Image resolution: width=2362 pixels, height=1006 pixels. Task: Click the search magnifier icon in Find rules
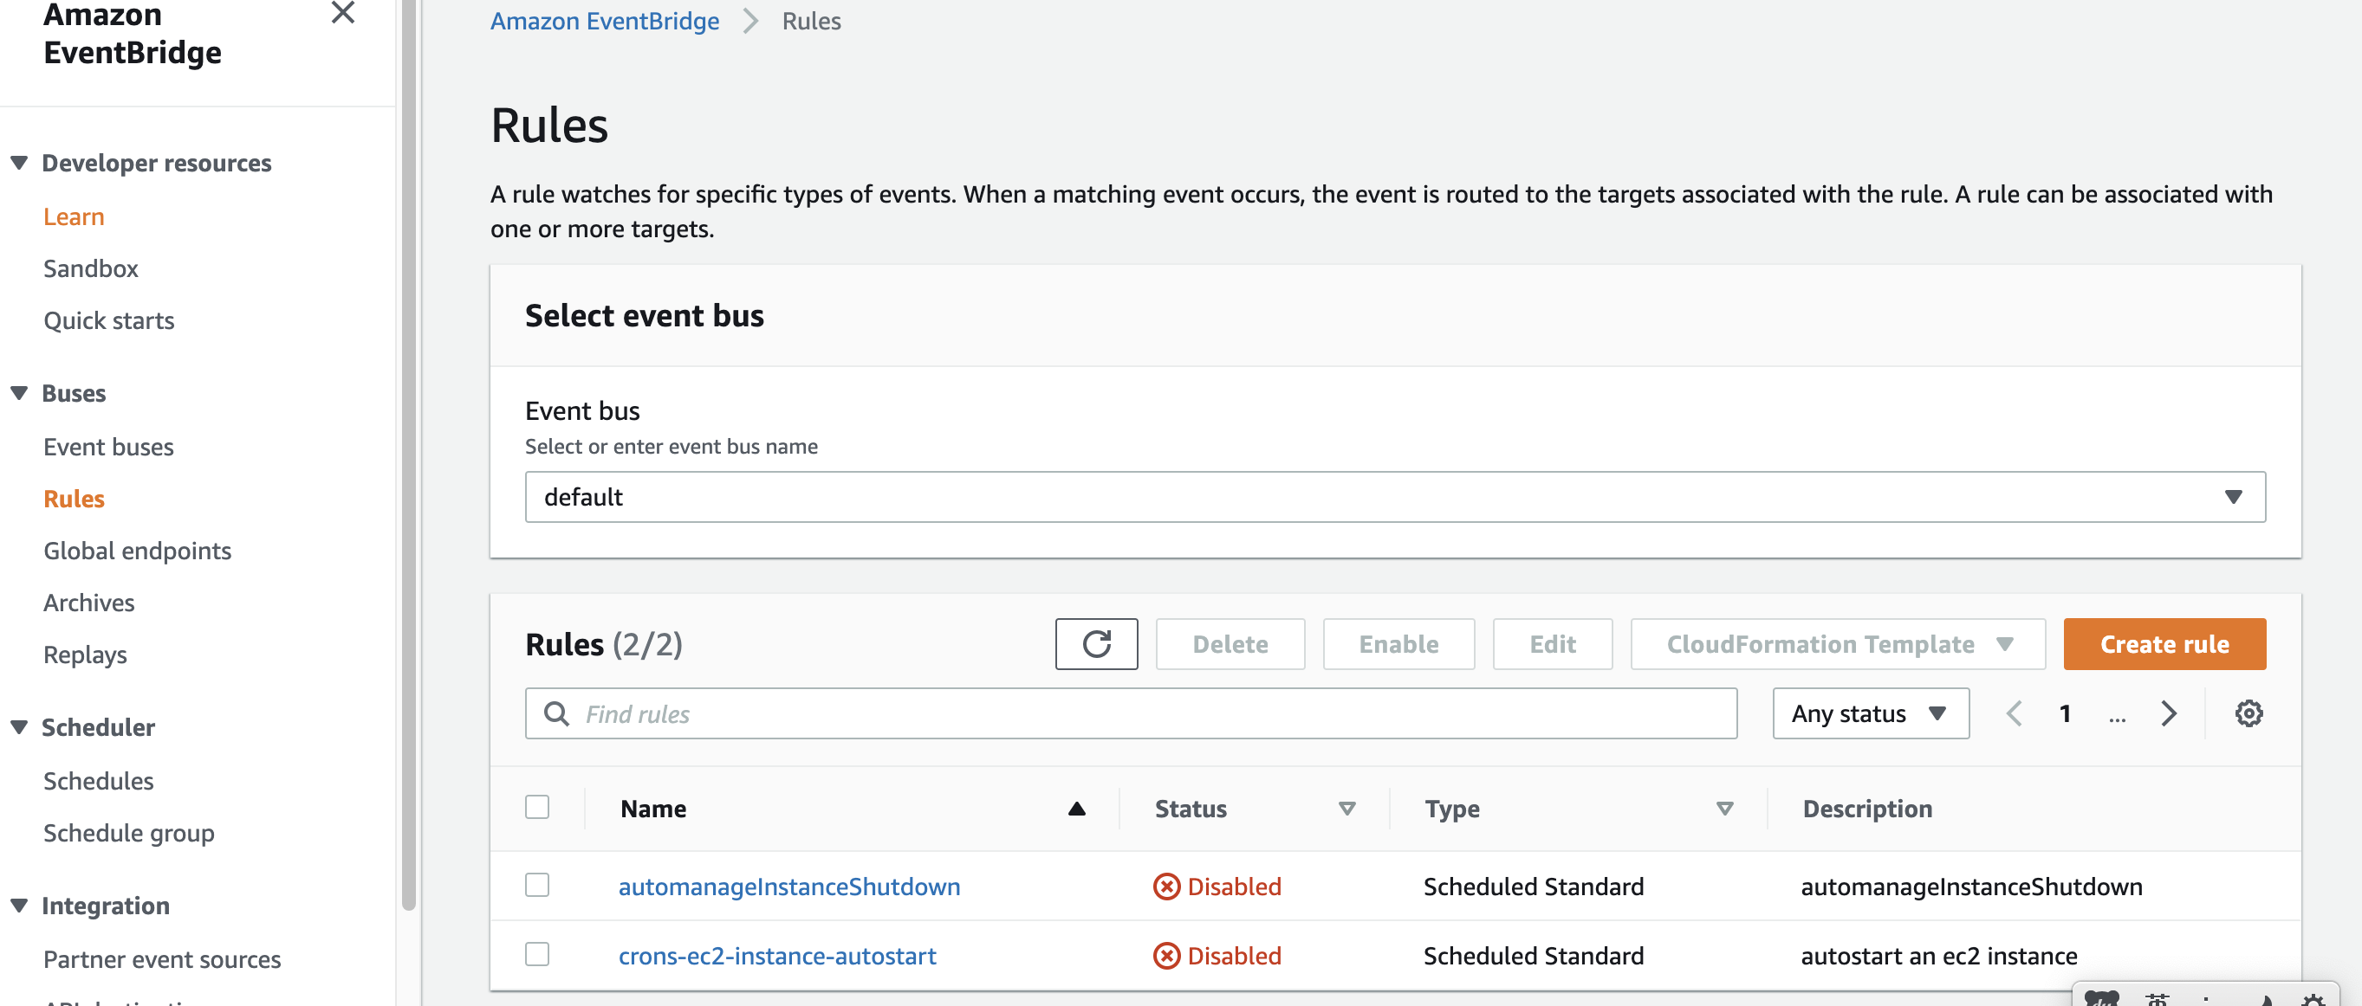point(555,713)
